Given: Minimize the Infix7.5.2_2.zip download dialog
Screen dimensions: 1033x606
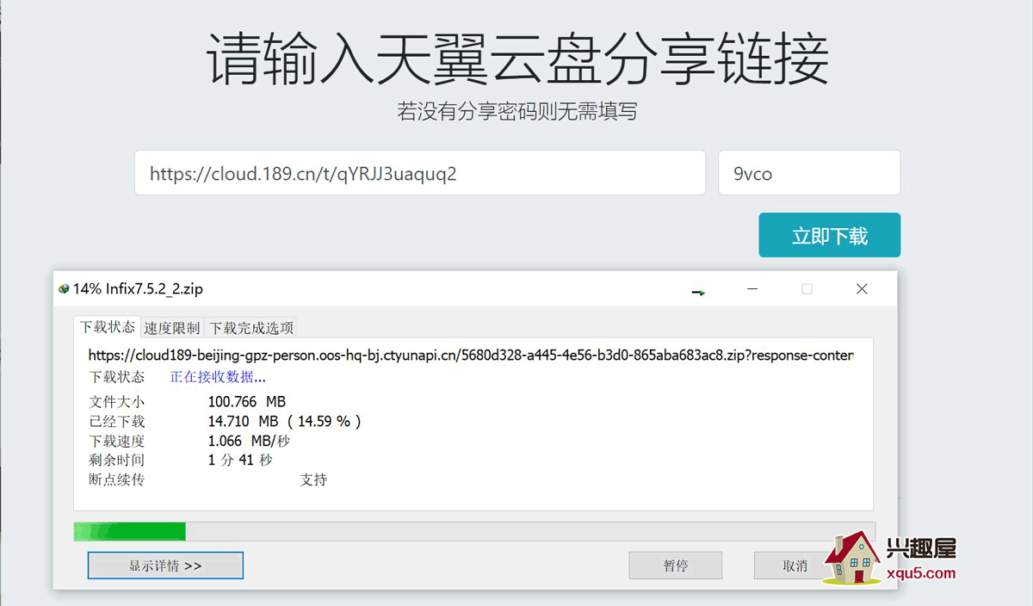Looking at the screenshot, I should click(752, 289).
